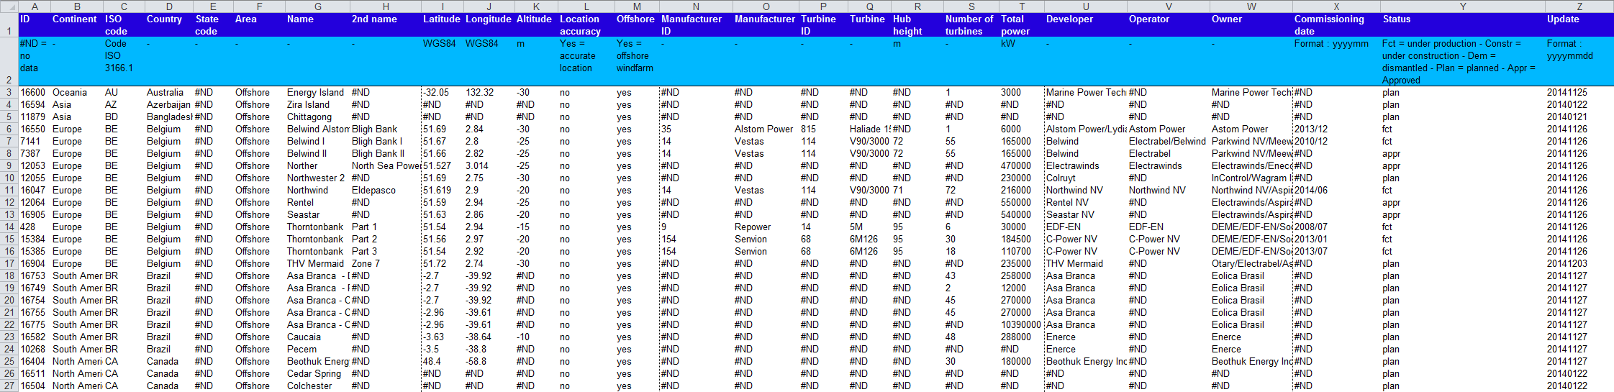Select the 'THV Mermaid' name cell
The width and height of the screenshot is (1614, 392).
point(317,264)
